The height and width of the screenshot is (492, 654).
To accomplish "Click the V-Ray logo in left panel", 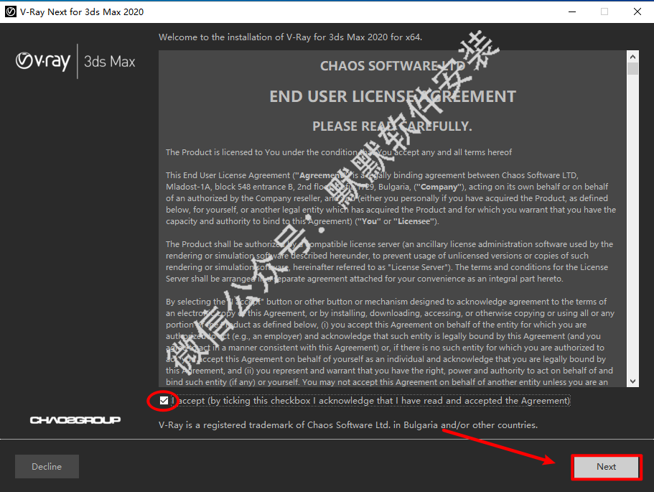I will [x=43, y=61].
